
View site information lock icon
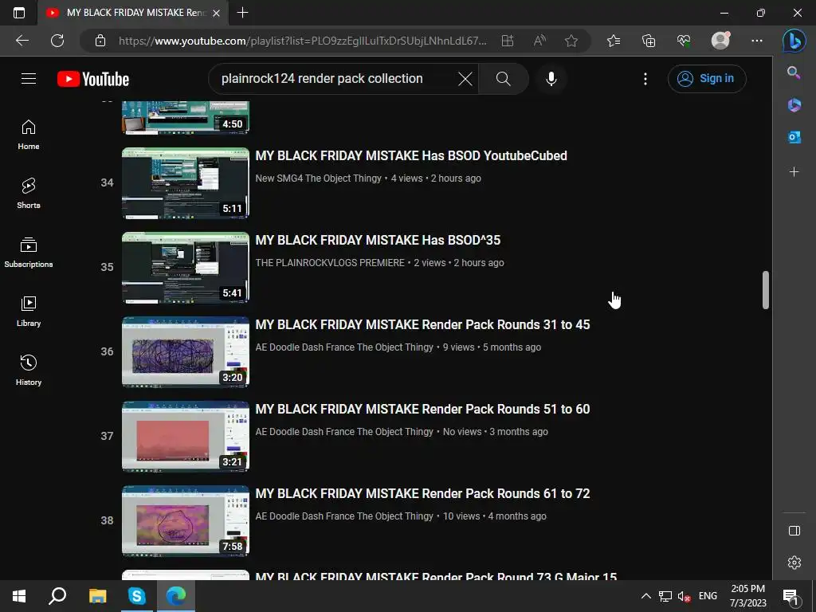click(100, 41)
